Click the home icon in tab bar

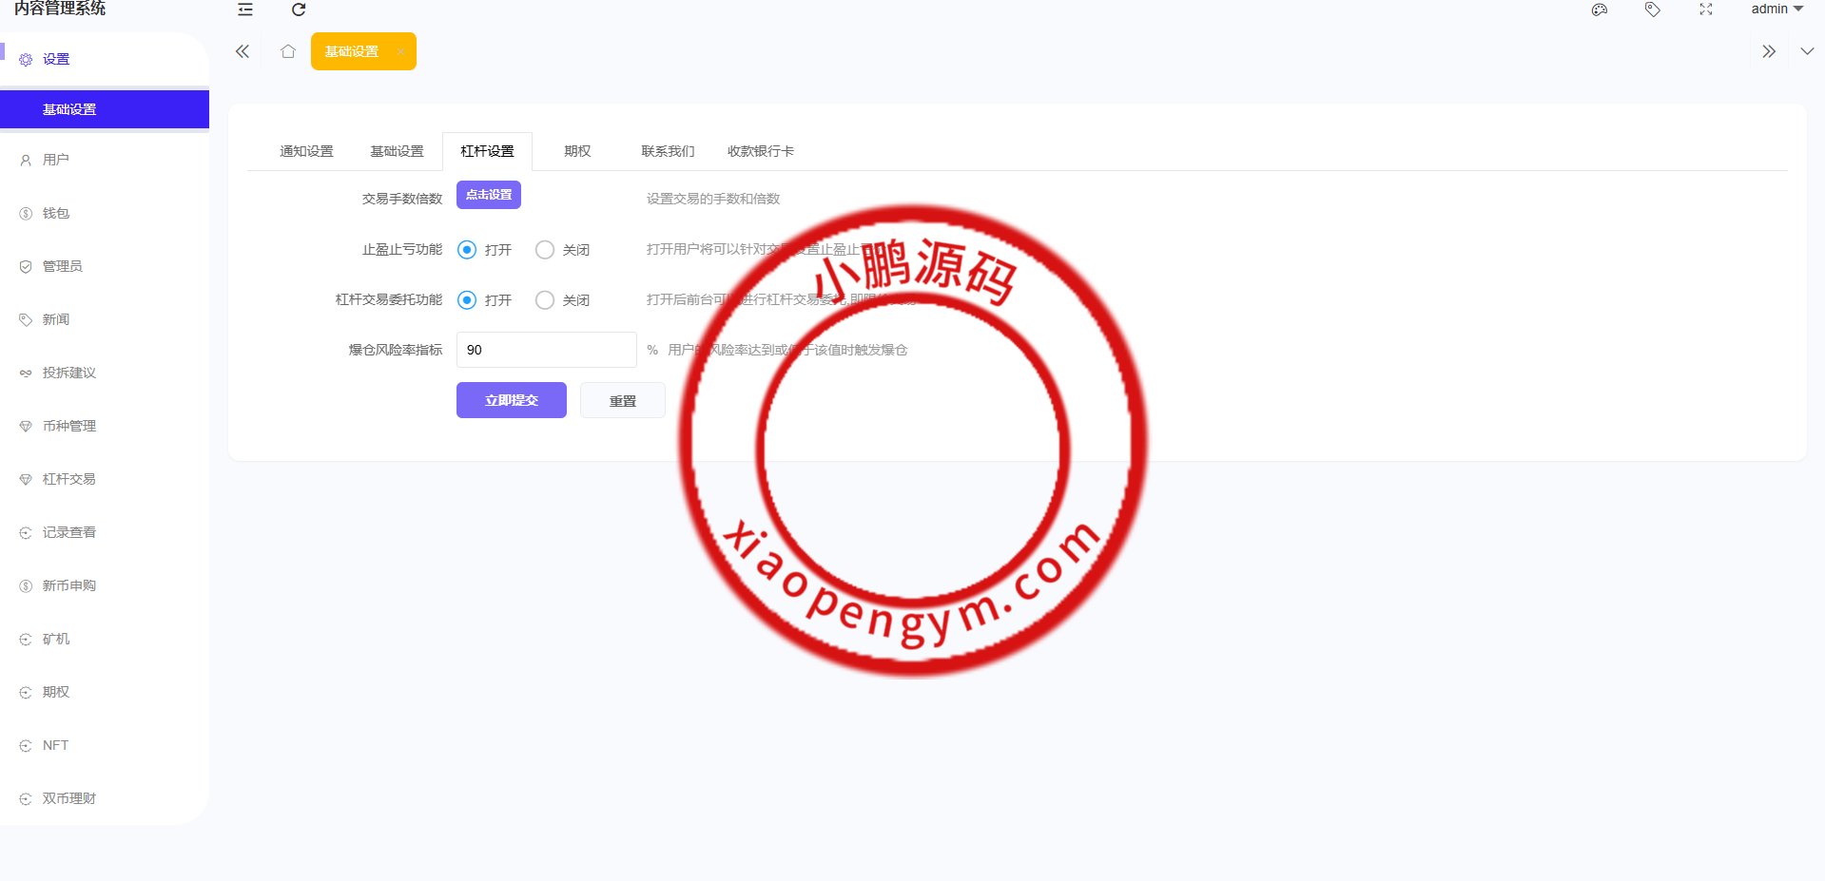click(x=287, y=51)
